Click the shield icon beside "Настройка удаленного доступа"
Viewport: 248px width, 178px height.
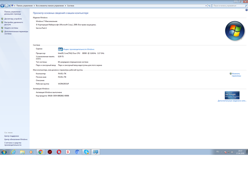coord(2,22)
